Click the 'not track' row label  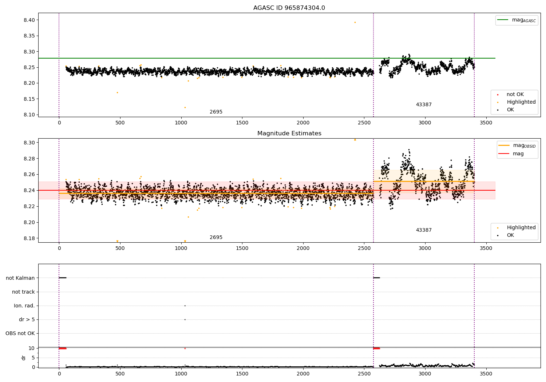[x=23, y=292]
